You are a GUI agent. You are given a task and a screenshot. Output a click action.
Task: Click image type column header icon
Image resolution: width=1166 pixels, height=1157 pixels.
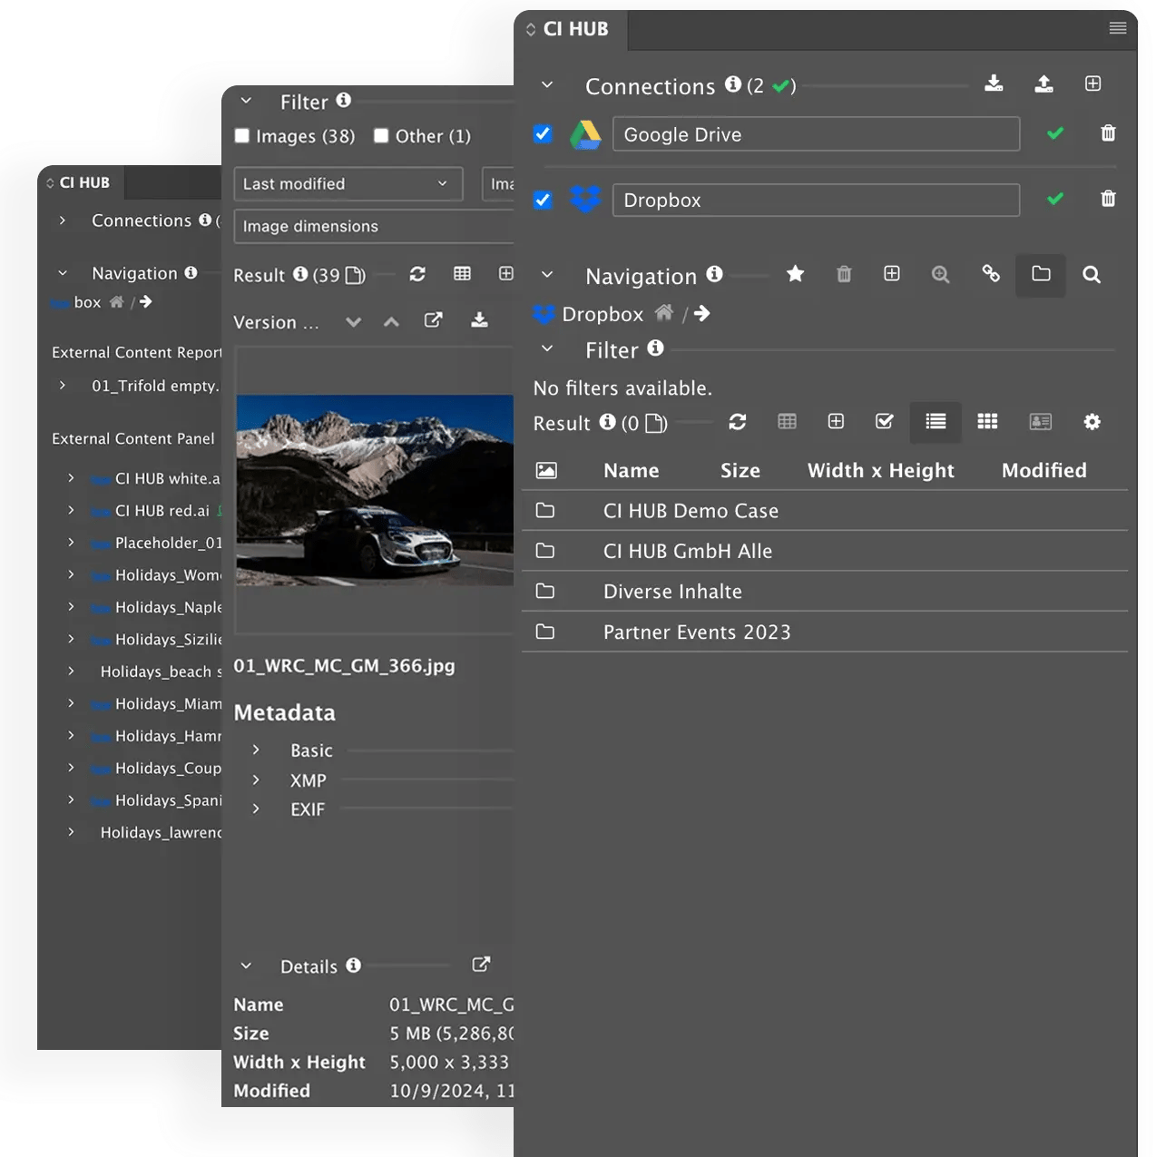[546, 470]
